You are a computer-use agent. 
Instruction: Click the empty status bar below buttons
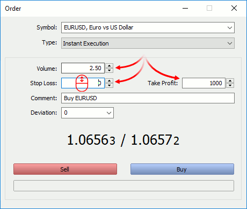click(x=123, y=186)
